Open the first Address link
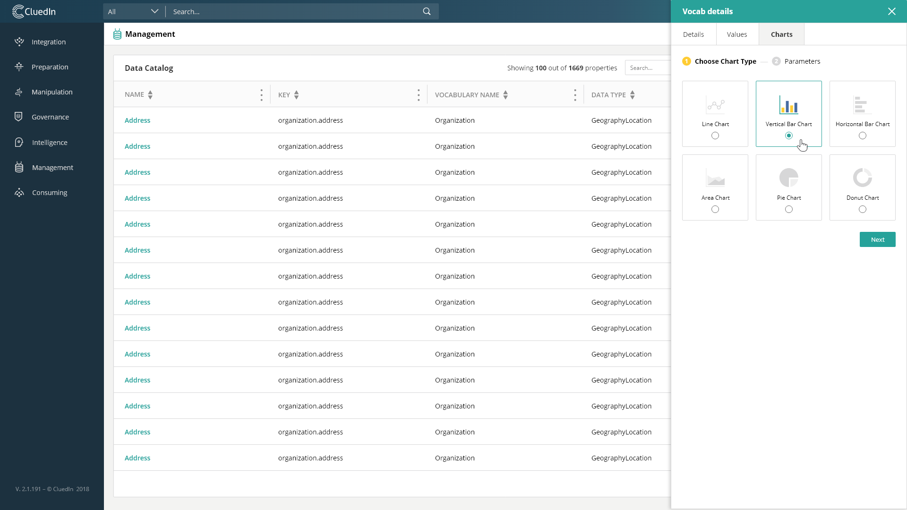907x510 pixels. coord(137,120)
